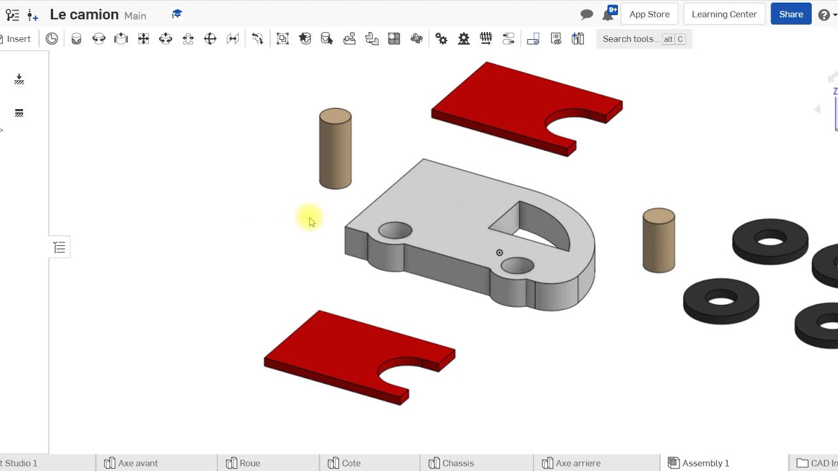This screenshot has width=838, height=471.
Task: Click the insert new element icon beside the title
Action: [x=33, y=15]
